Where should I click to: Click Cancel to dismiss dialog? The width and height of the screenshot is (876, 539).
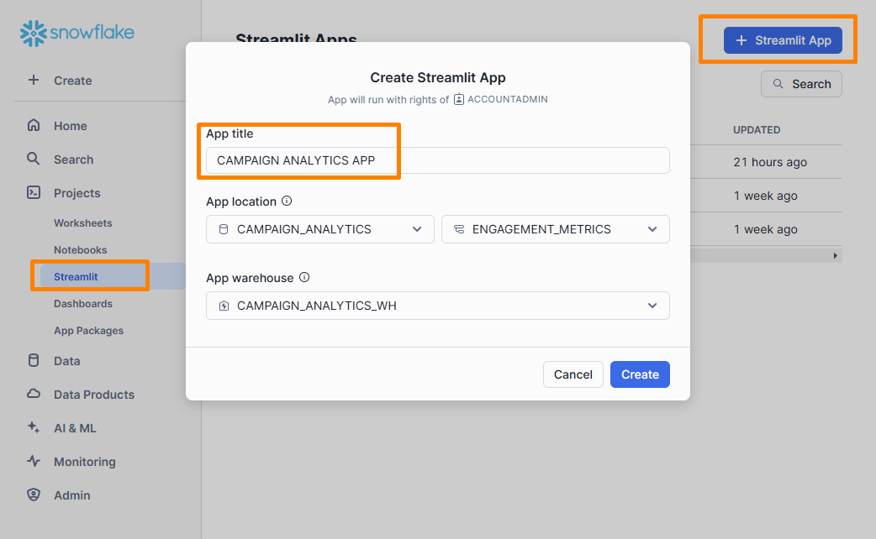tap(573, 374)
